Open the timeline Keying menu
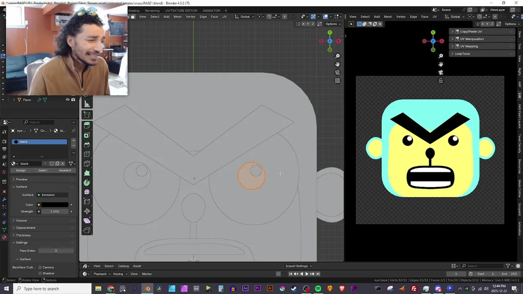This screenshot has width=523, height=294. click(x=119, y=274)
